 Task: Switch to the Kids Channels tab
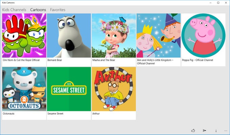coord(14,10)
